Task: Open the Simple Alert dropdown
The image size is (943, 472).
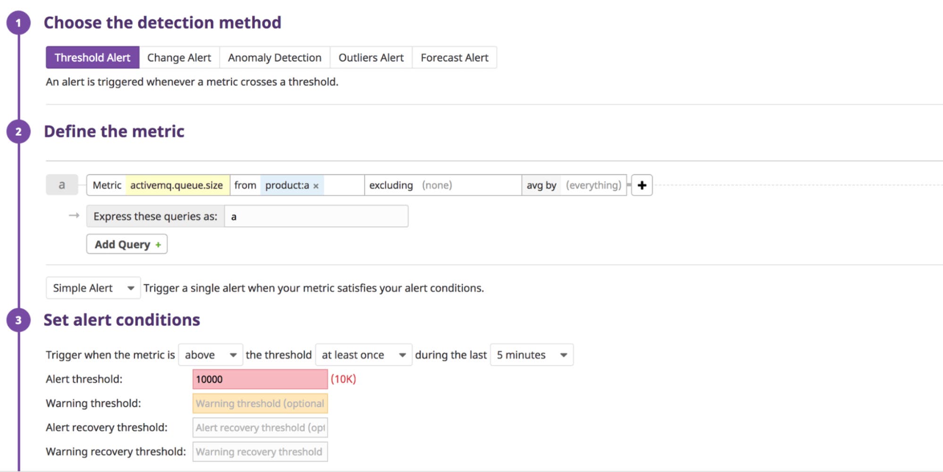Action: [92, 288]
